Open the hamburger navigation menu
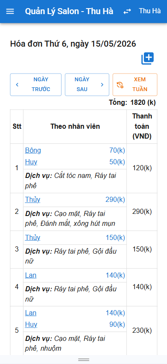167x364 pixels. (x=10, y=12)
